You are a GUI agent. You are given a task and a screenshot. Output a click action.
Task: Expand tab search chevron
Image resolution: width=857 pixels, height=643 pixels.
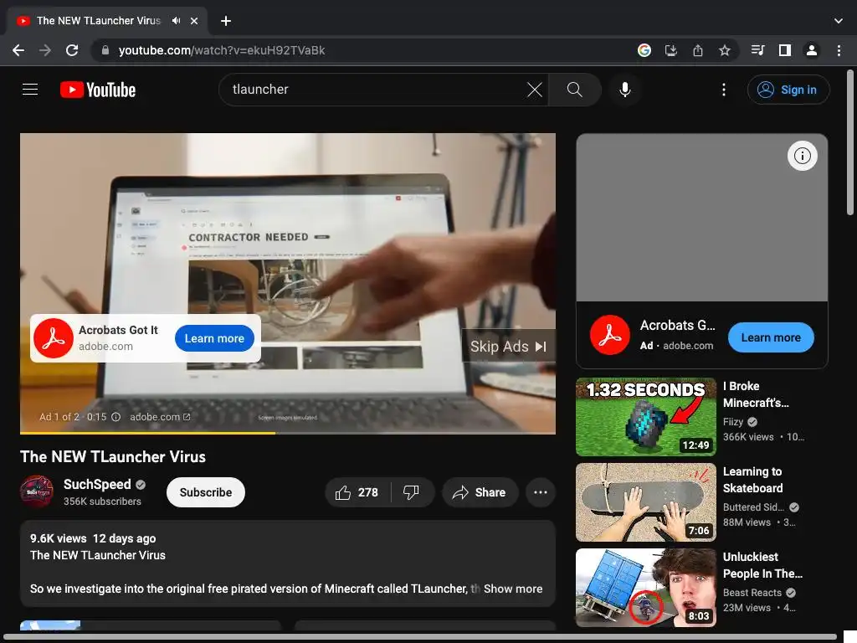[839, 21]
